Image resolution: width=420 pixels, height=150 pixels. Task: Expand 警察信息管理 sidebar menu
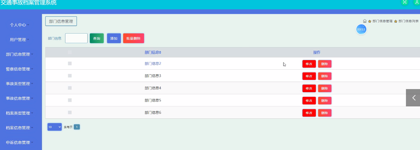click(20, 69)
